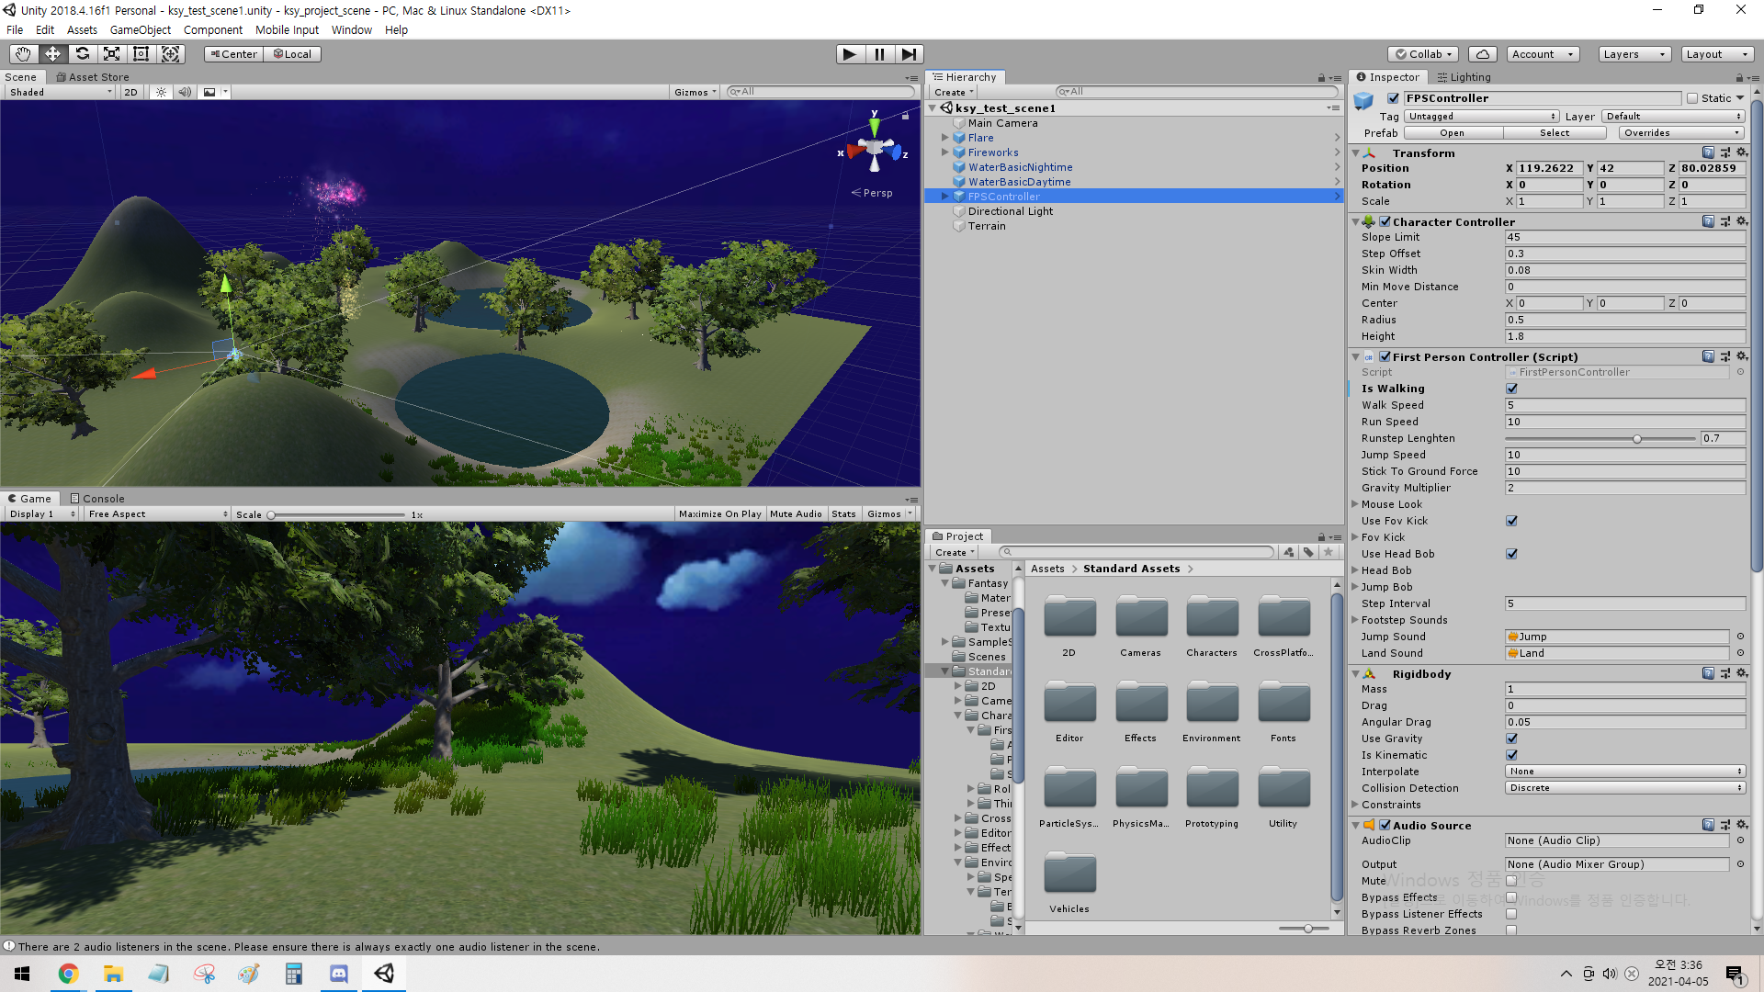Disable Use Gravity in Rigidbody
The height and width of the screenshot is (992, 1764).
coord(1511,738)
